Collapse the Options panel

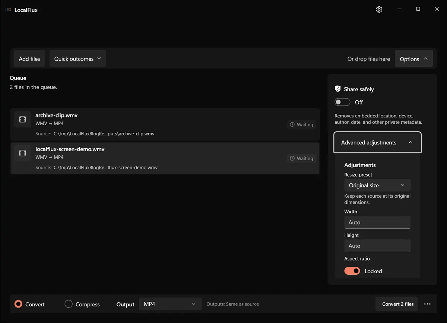414,59
